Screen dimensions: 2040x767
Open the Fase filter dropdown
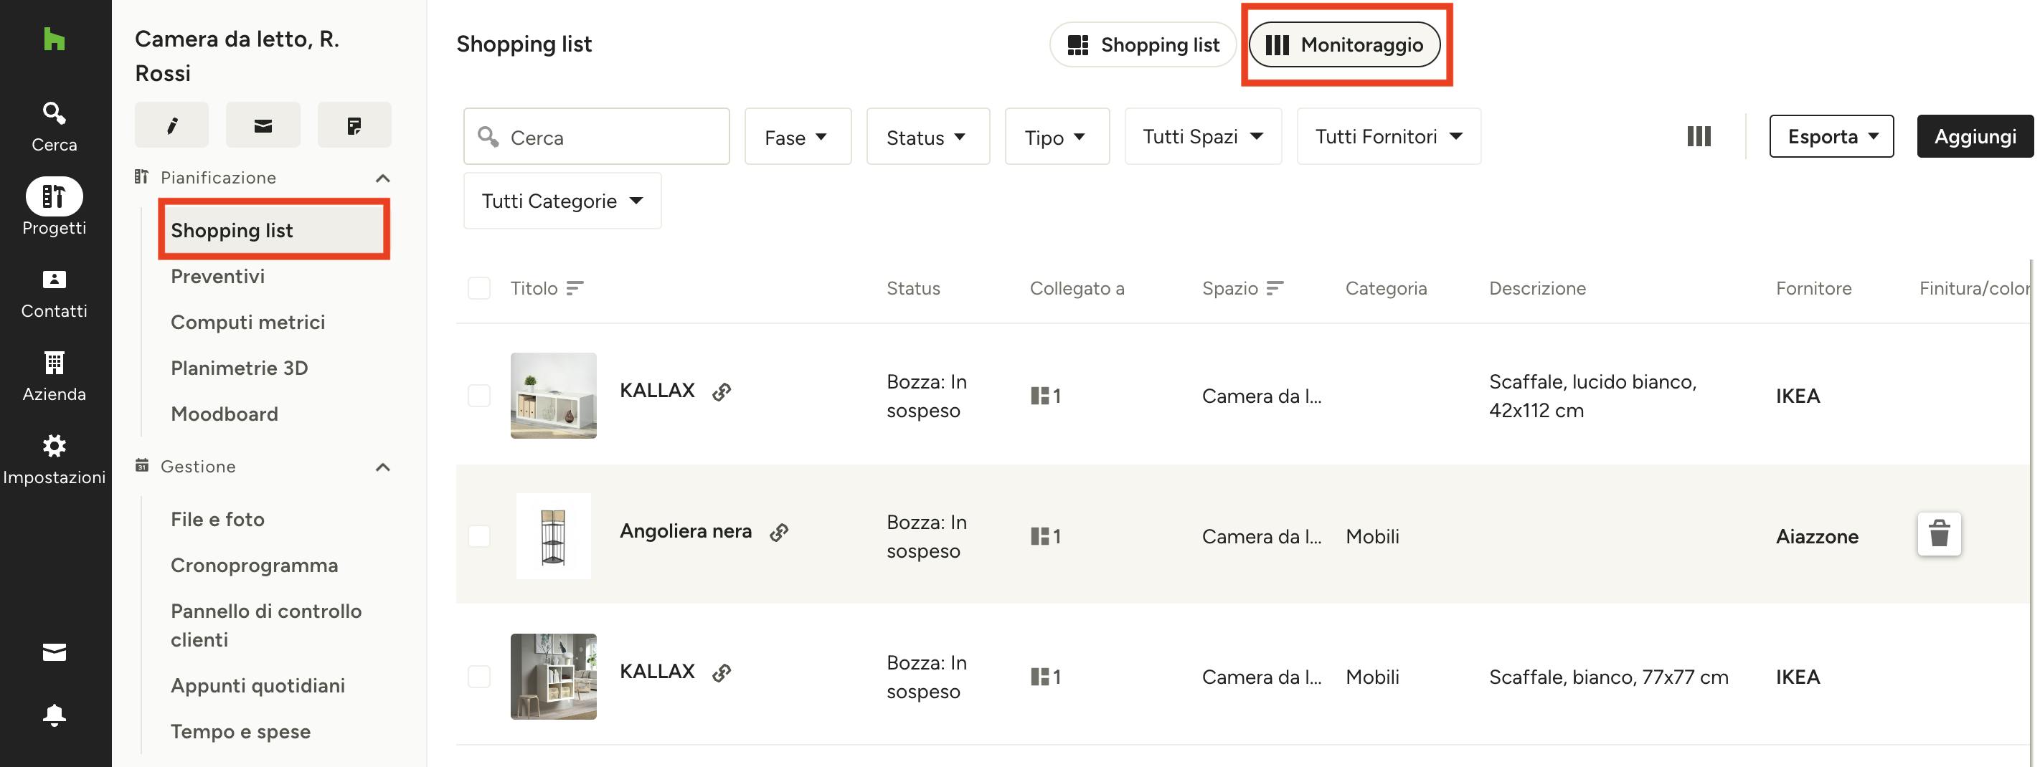[798, 137]
